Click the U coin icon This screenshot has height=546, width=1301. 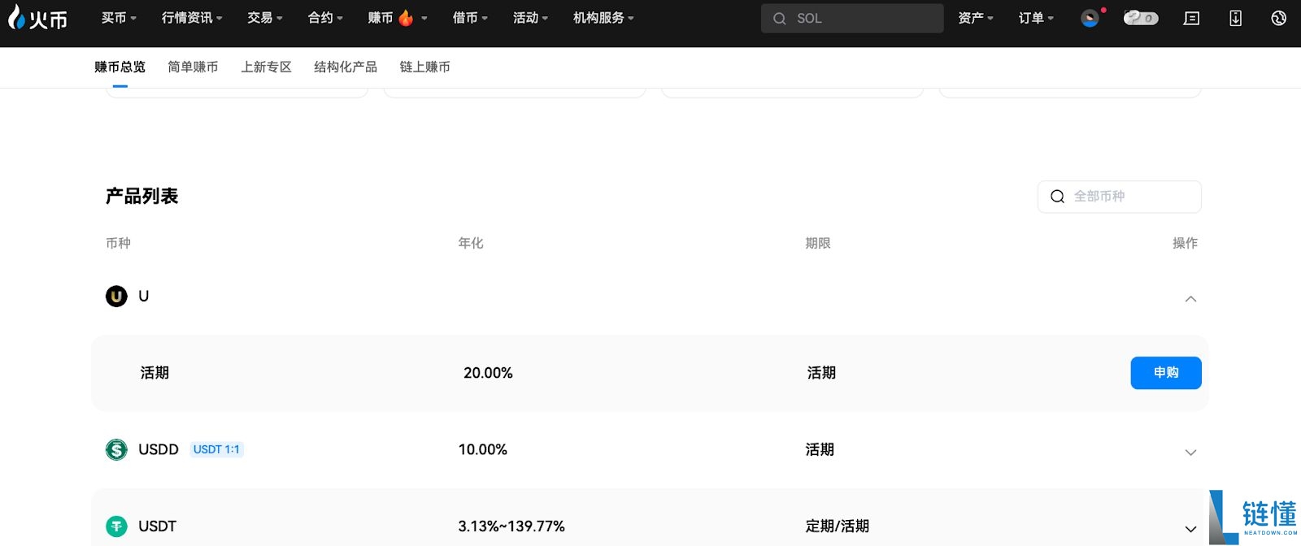116,296
